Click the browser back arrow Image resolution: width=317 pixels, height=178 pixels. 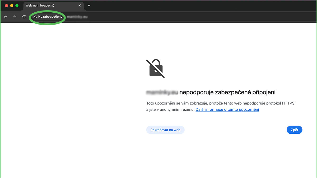pos(5,17)
